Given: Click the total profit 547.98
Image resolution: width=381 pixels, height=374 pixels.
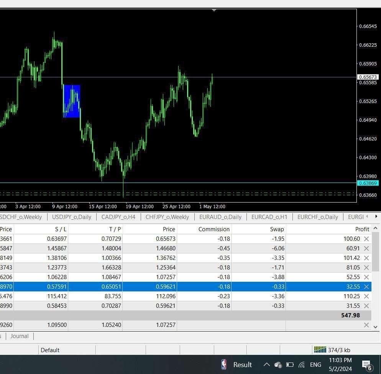Looking at the screenshot, I should coord(350,315).
